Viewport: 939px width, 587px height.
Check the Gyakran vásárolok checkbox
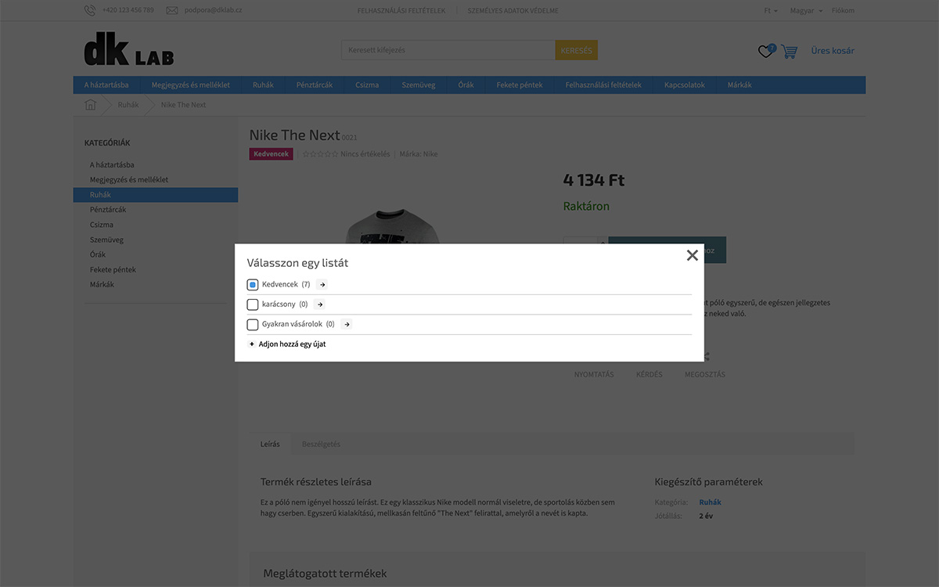coord(253,324)
